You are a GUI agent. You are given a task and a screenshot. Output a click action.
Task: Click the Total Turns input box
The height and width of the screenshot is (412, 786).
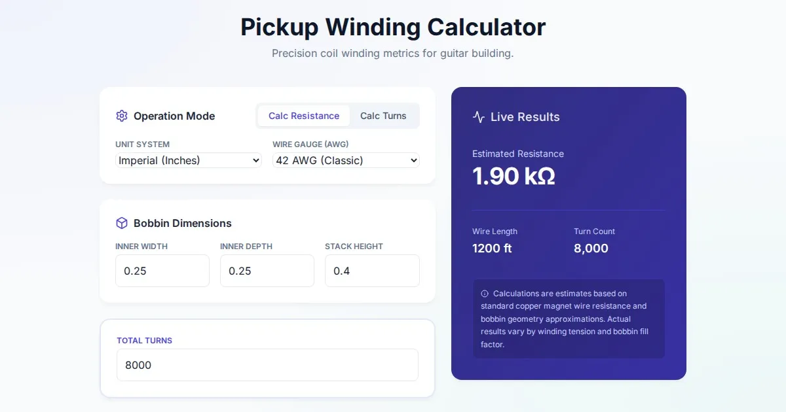[267, 365]
